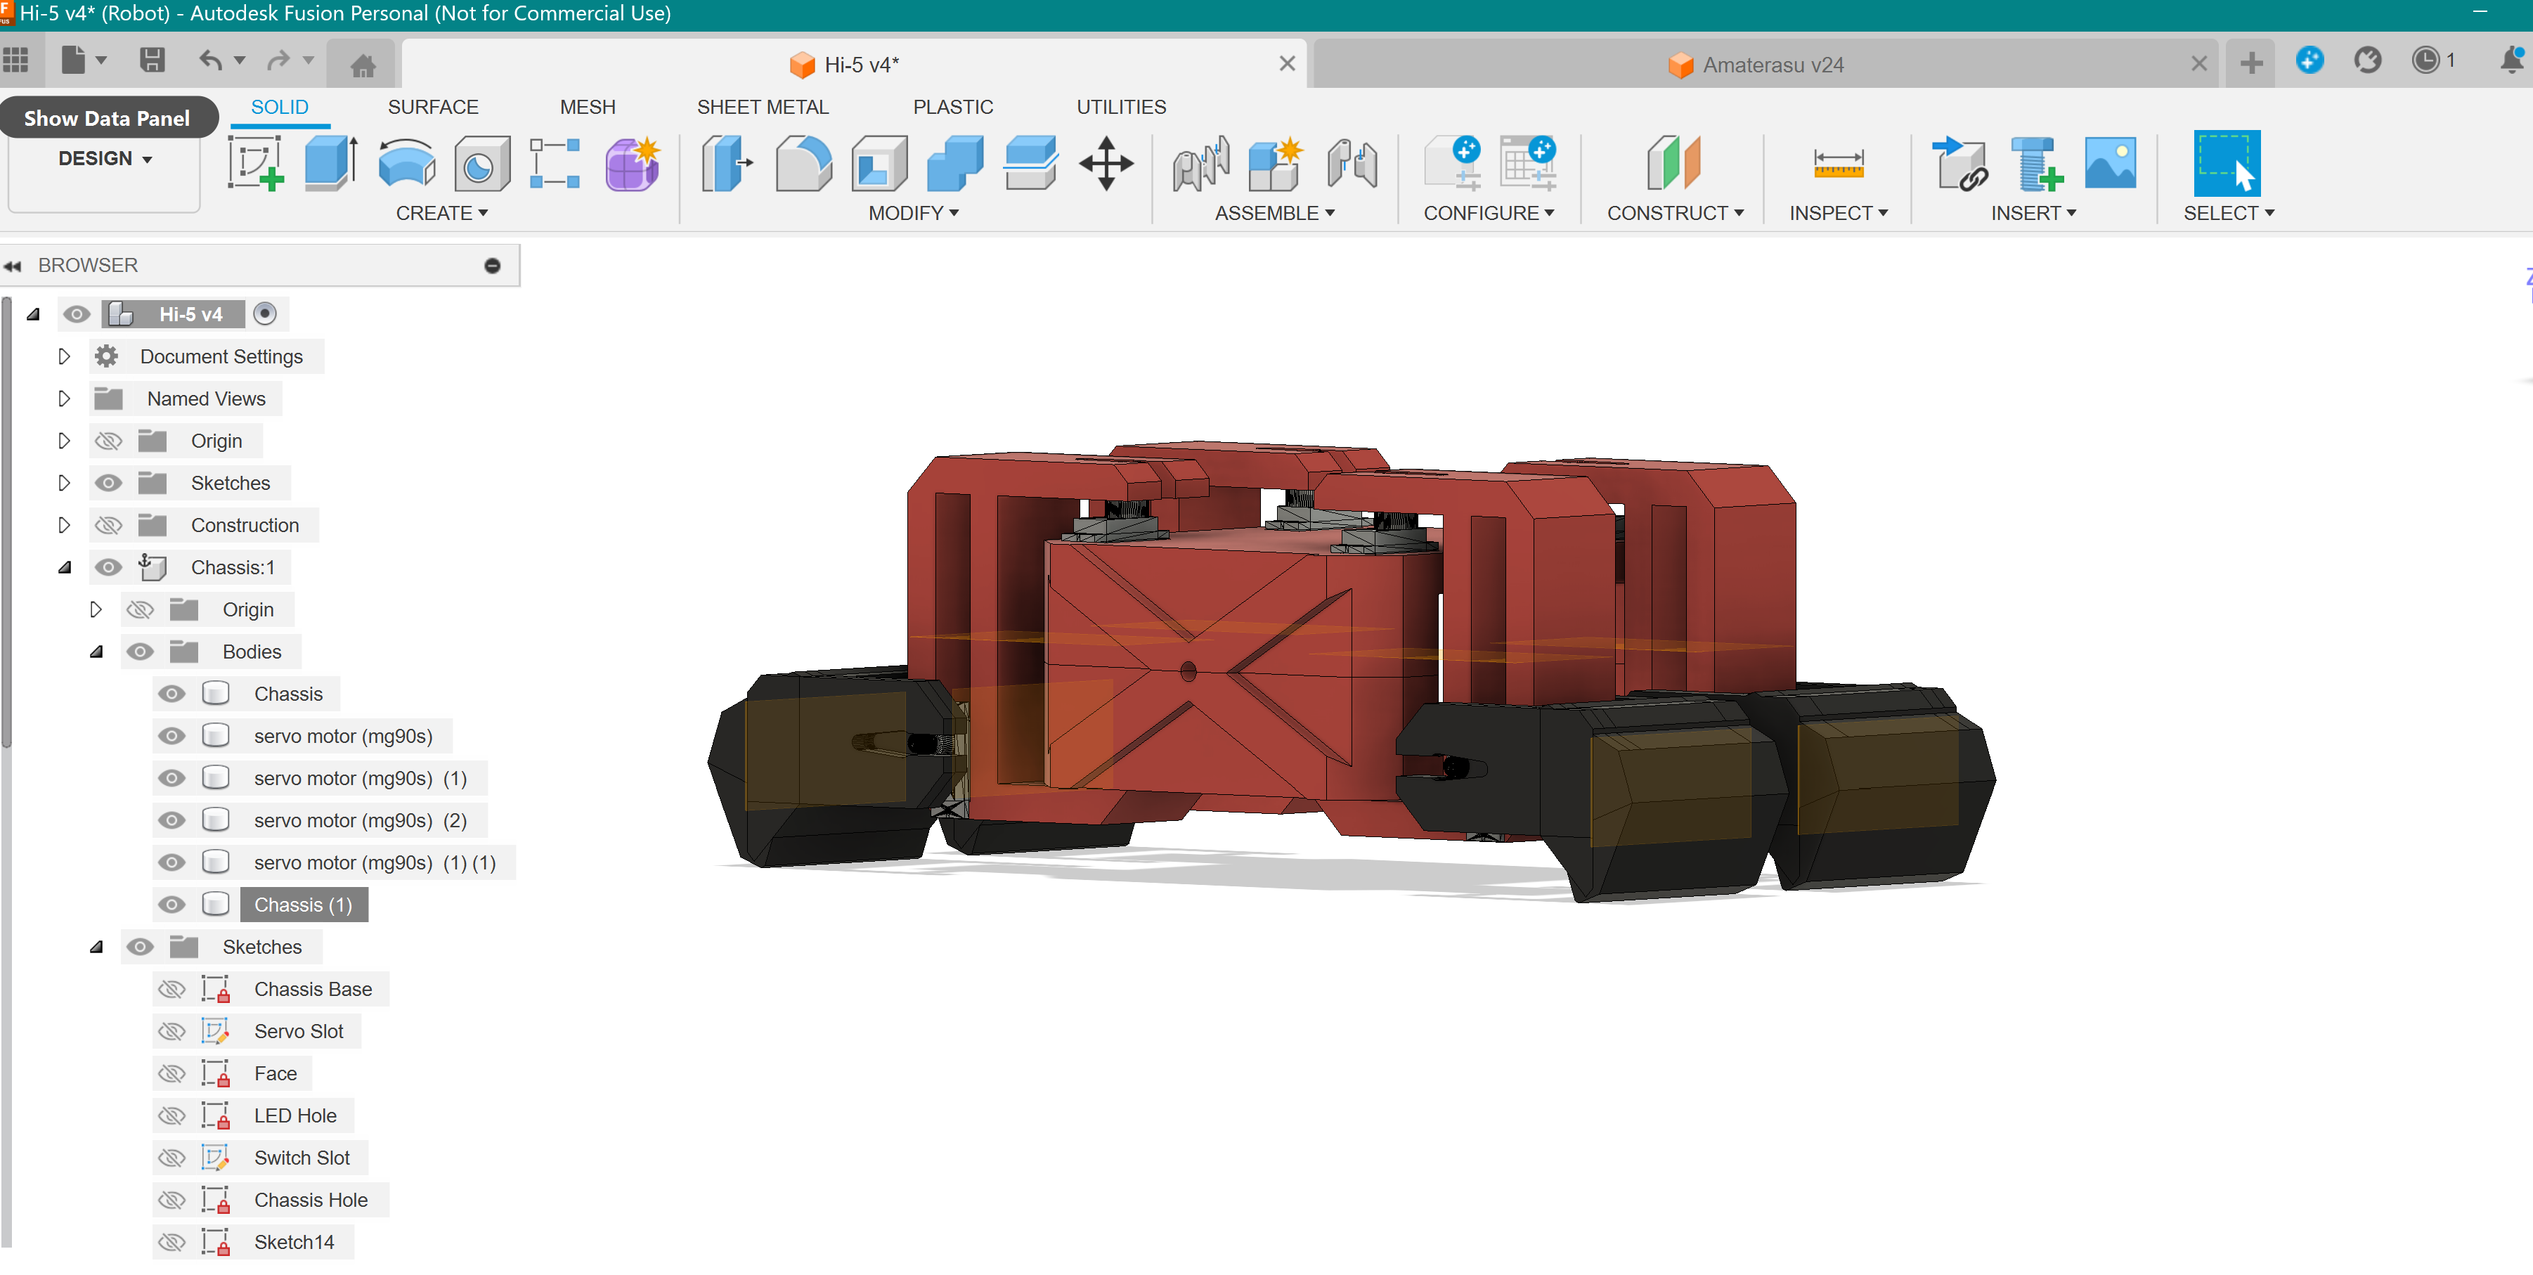The height and width of the screenshot is (1275, 2533).
Task: Open the CONSTRUCT menu label
Action: [x=1675, y=213]
